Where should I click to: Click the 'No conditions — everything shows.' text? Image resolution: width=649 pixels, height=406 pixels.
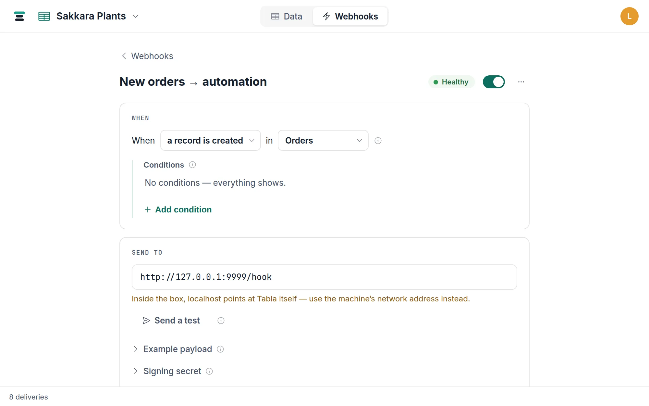click(215, 183)
